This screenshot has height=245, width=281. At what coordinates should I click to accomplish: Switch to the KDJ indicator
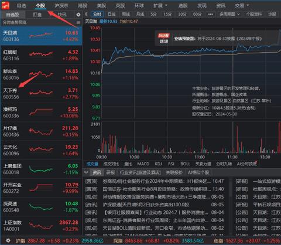[x=158, y=164]
